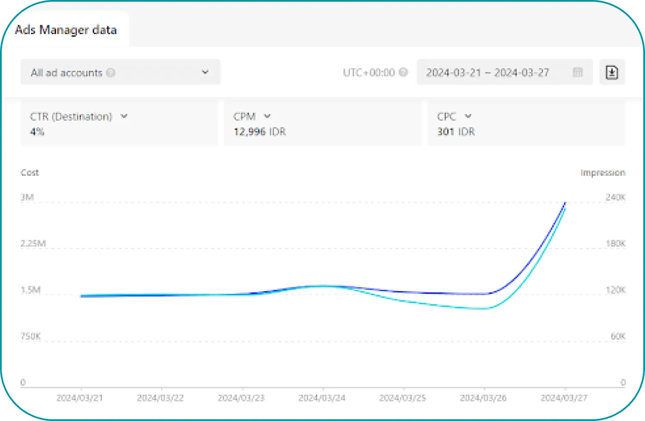
Task: Expand the All ad accounts dropdown
Action: coord(120,72)
